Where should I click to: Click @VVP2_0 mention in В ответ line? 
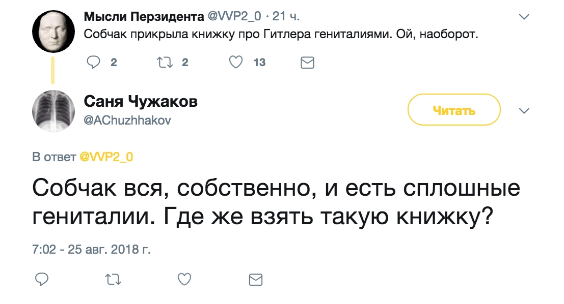tap(106, 157)
